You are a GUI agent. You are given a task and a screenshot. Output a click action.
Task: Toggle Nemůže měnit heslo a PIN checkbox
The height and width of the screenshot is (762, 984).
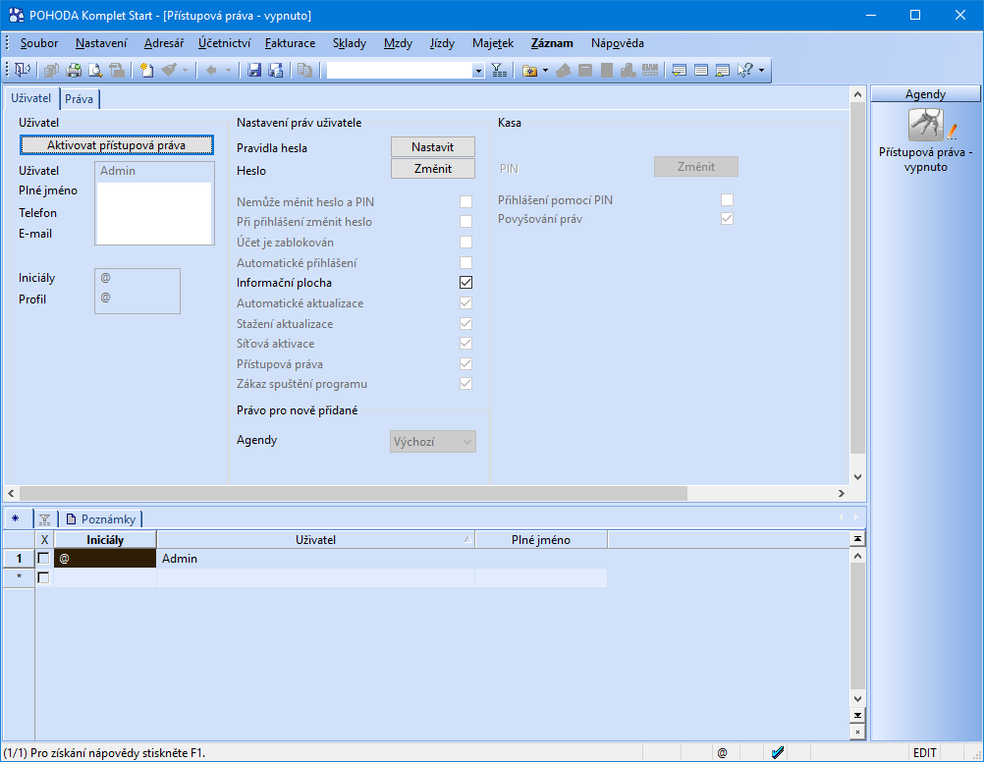coord(465,201)
